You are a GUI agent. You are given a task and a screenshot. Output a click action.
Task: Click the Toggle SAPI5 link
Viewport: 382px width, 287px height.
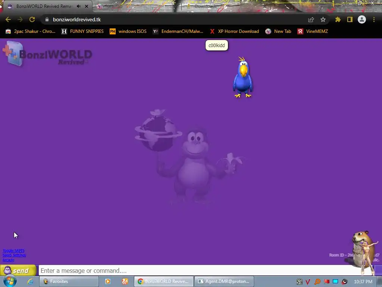coord(14,251)
